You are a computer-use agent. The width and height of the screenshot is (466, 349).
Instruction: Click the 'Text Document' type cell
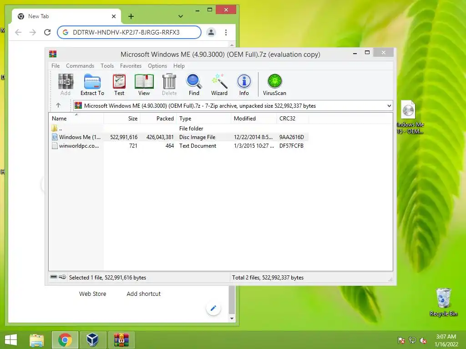click(198, 146)
